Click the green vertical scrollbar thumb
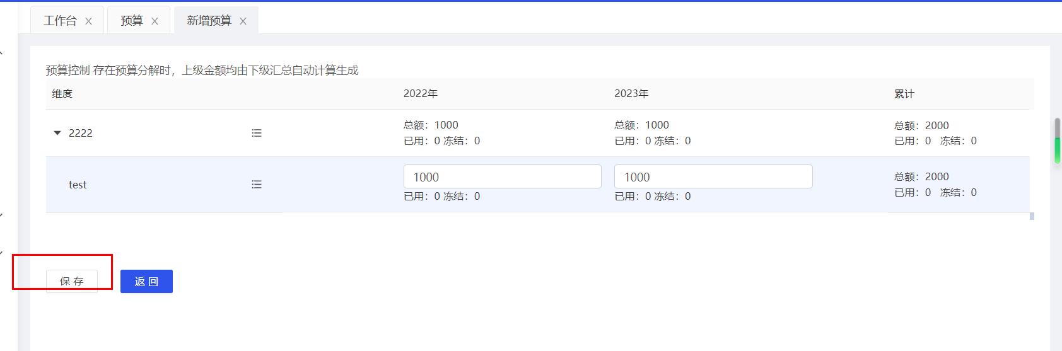Viewport: 1062px width, 351px height. 1058,150
